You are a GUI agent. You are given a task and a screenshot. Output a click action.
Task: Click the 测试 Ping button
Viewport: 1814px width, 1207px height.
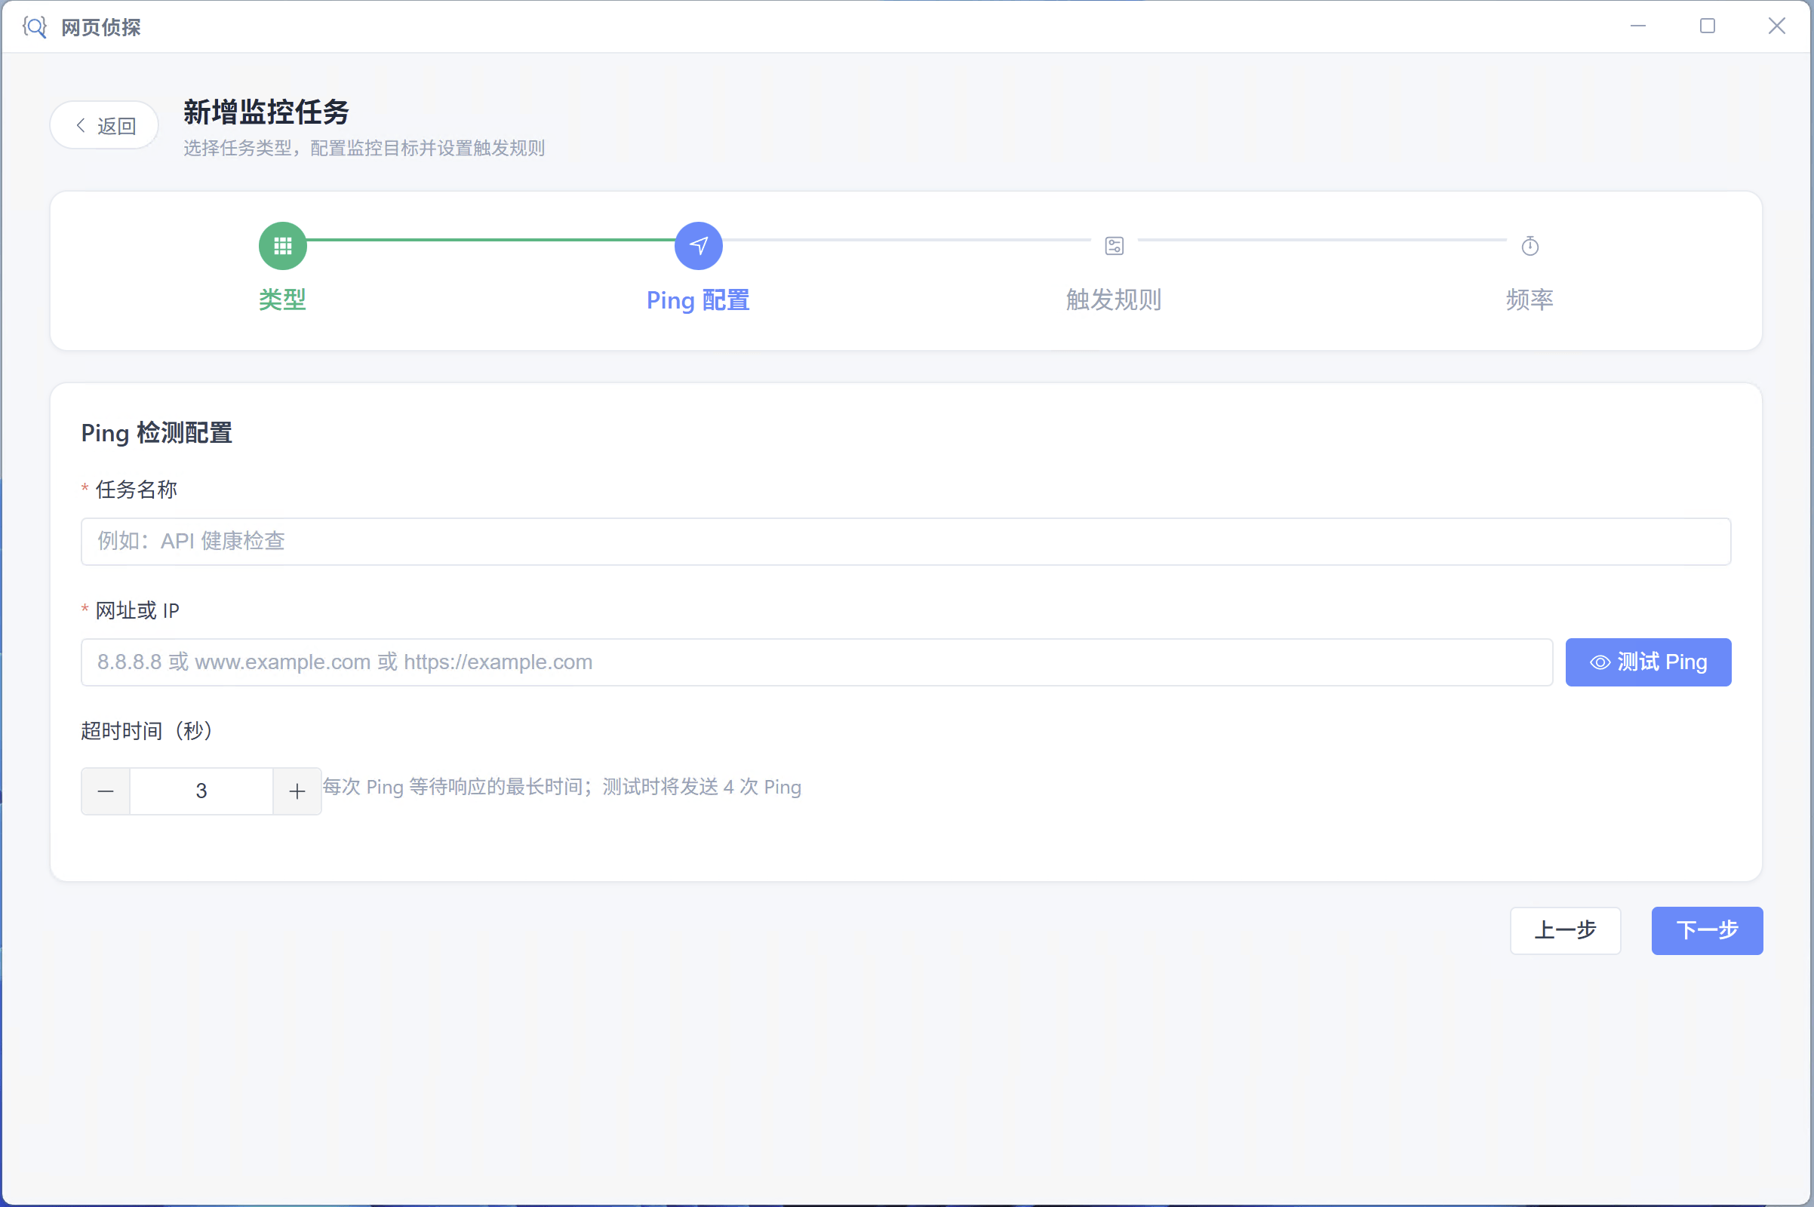pyautogui.click(x=1649, y=662)
